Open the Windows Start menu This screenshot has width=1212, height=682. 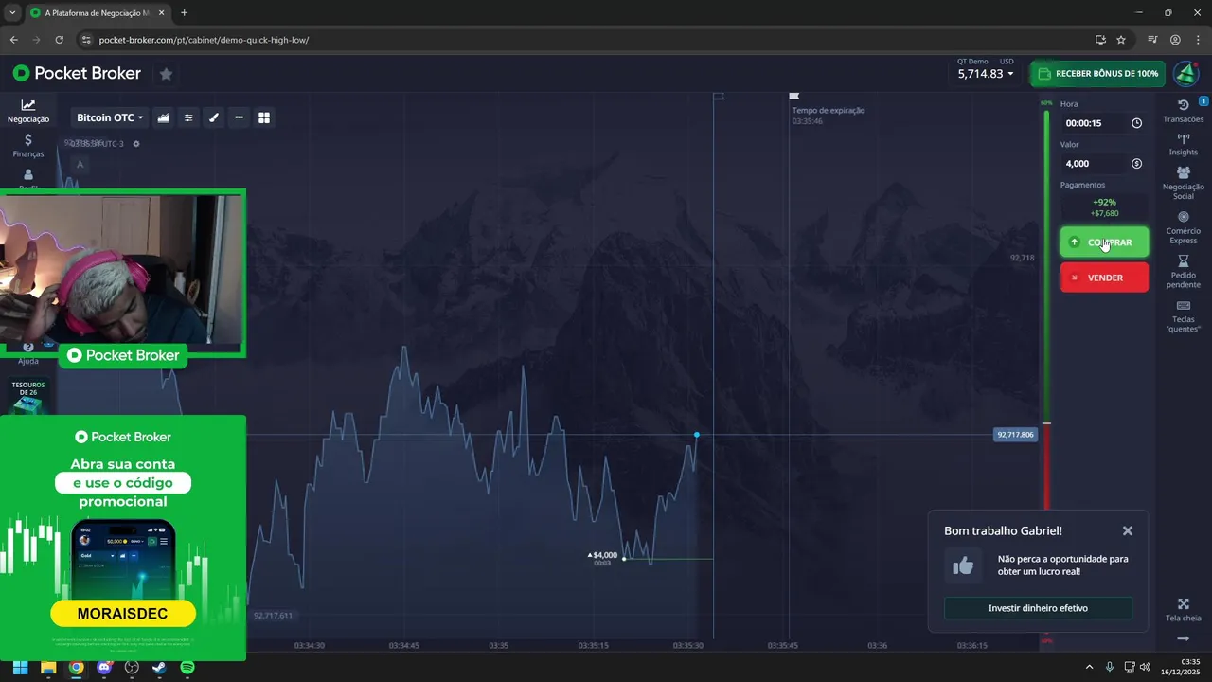(20, 667)
